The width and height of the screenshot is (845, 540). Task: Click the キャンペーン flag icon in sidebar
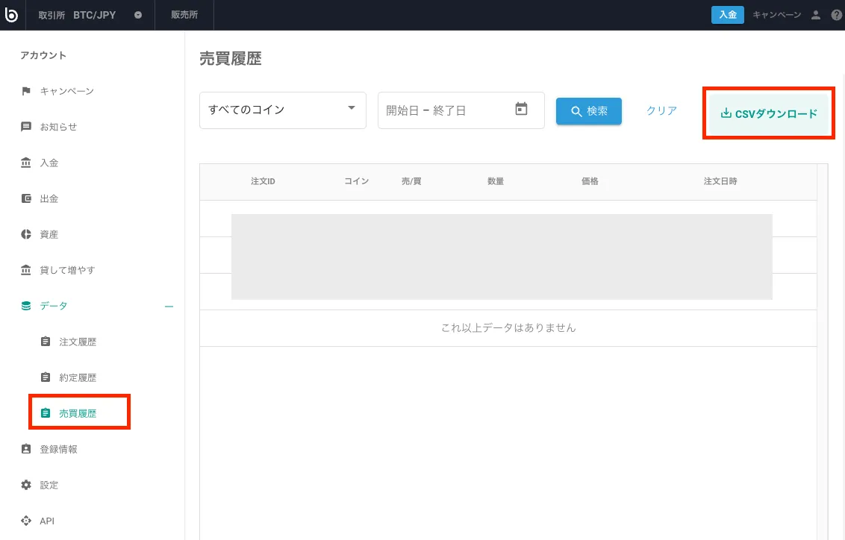point(26,91)
